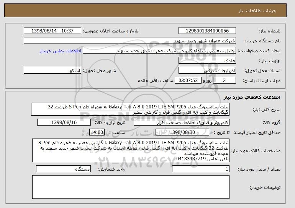Image resolution: width=295 pixels, height=208 pixels.
Task: Click the priority field showing عادی
Action: click(x=207, y=61)
